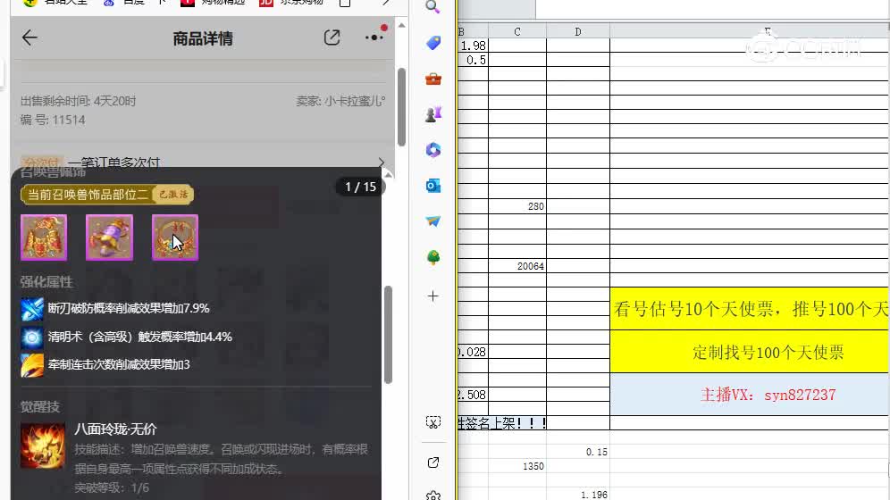Select the third ring pet accessory
This screenshot has height=500, width=890.
[x=175, y=237]
